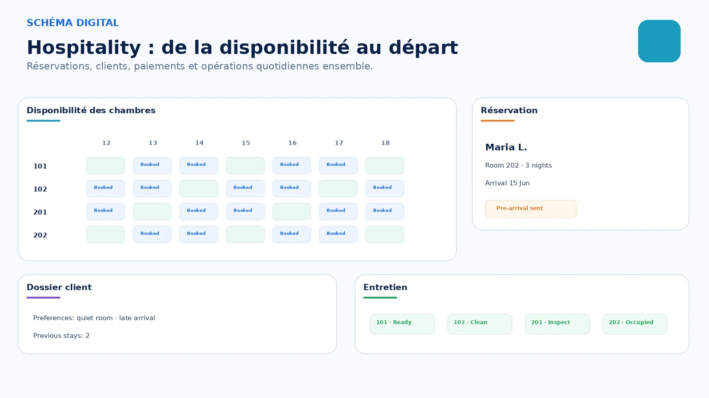Screen dimensions: 709x398
Task: Click Preferences: quiet room · late arrival
Action: (94, 318)
